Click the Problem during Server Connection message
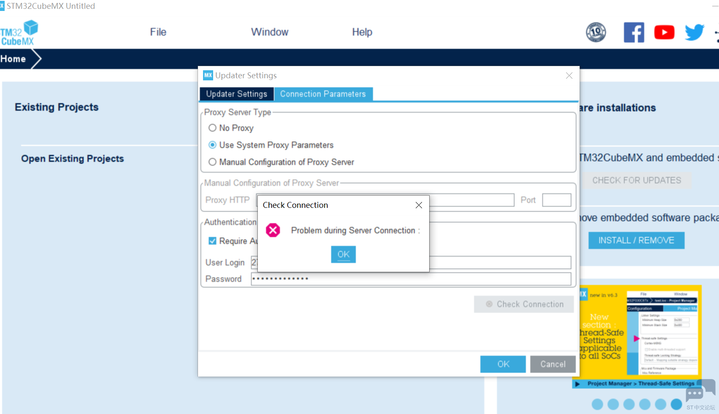719x414 pixels. [x=355, y=231]
